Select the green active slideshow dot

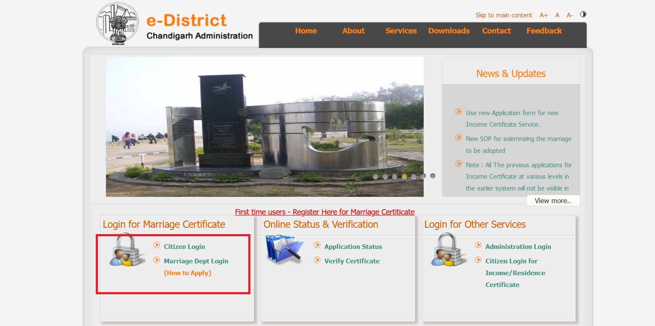click(404, 176)
